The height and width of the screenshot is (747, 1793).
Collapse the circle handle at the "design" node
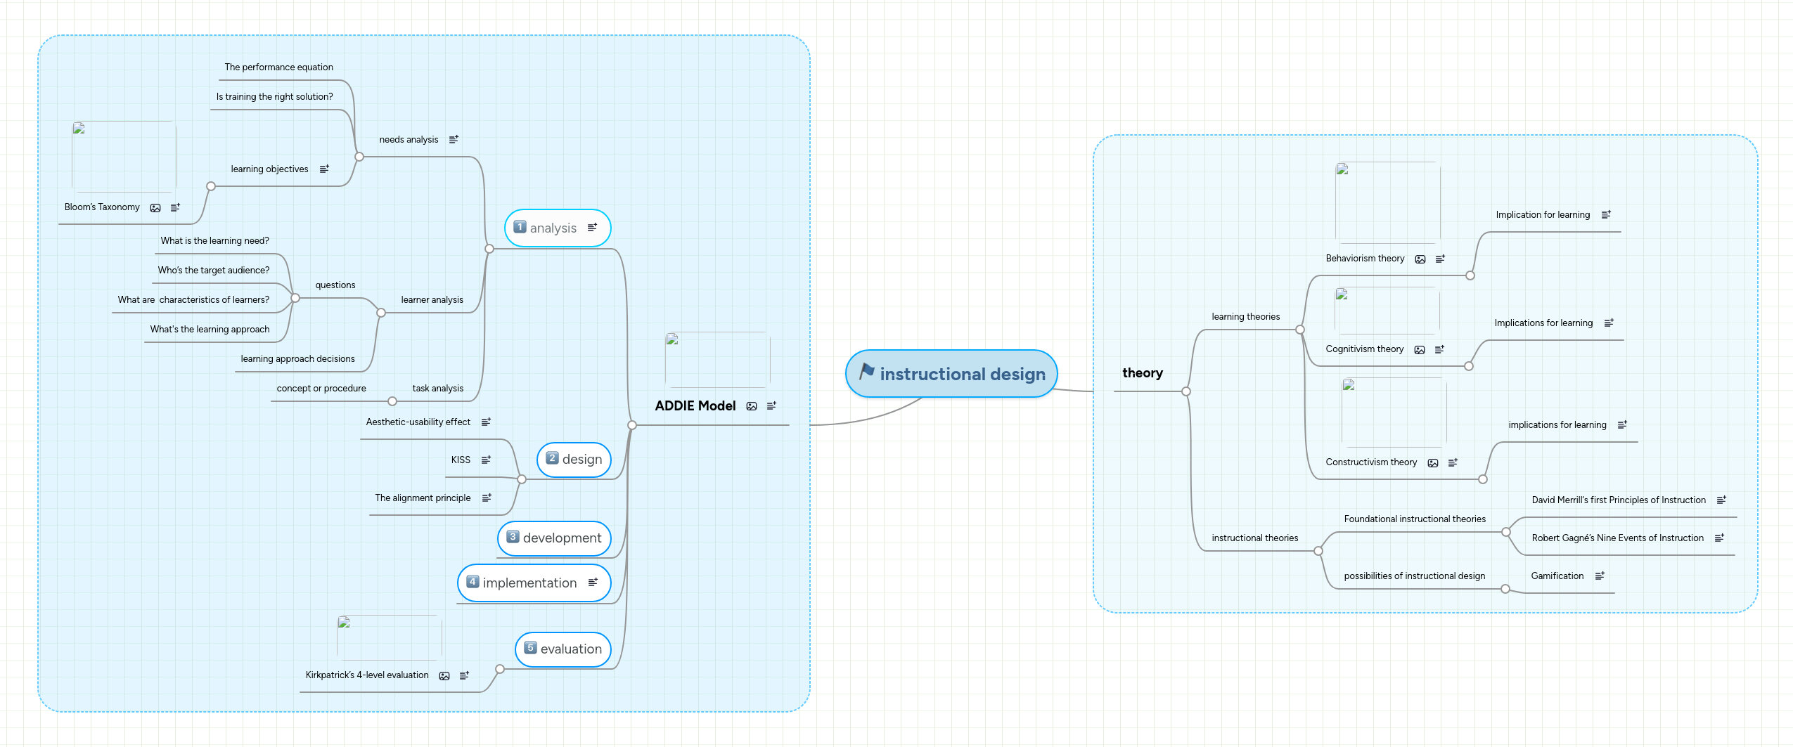click(523, 479)
